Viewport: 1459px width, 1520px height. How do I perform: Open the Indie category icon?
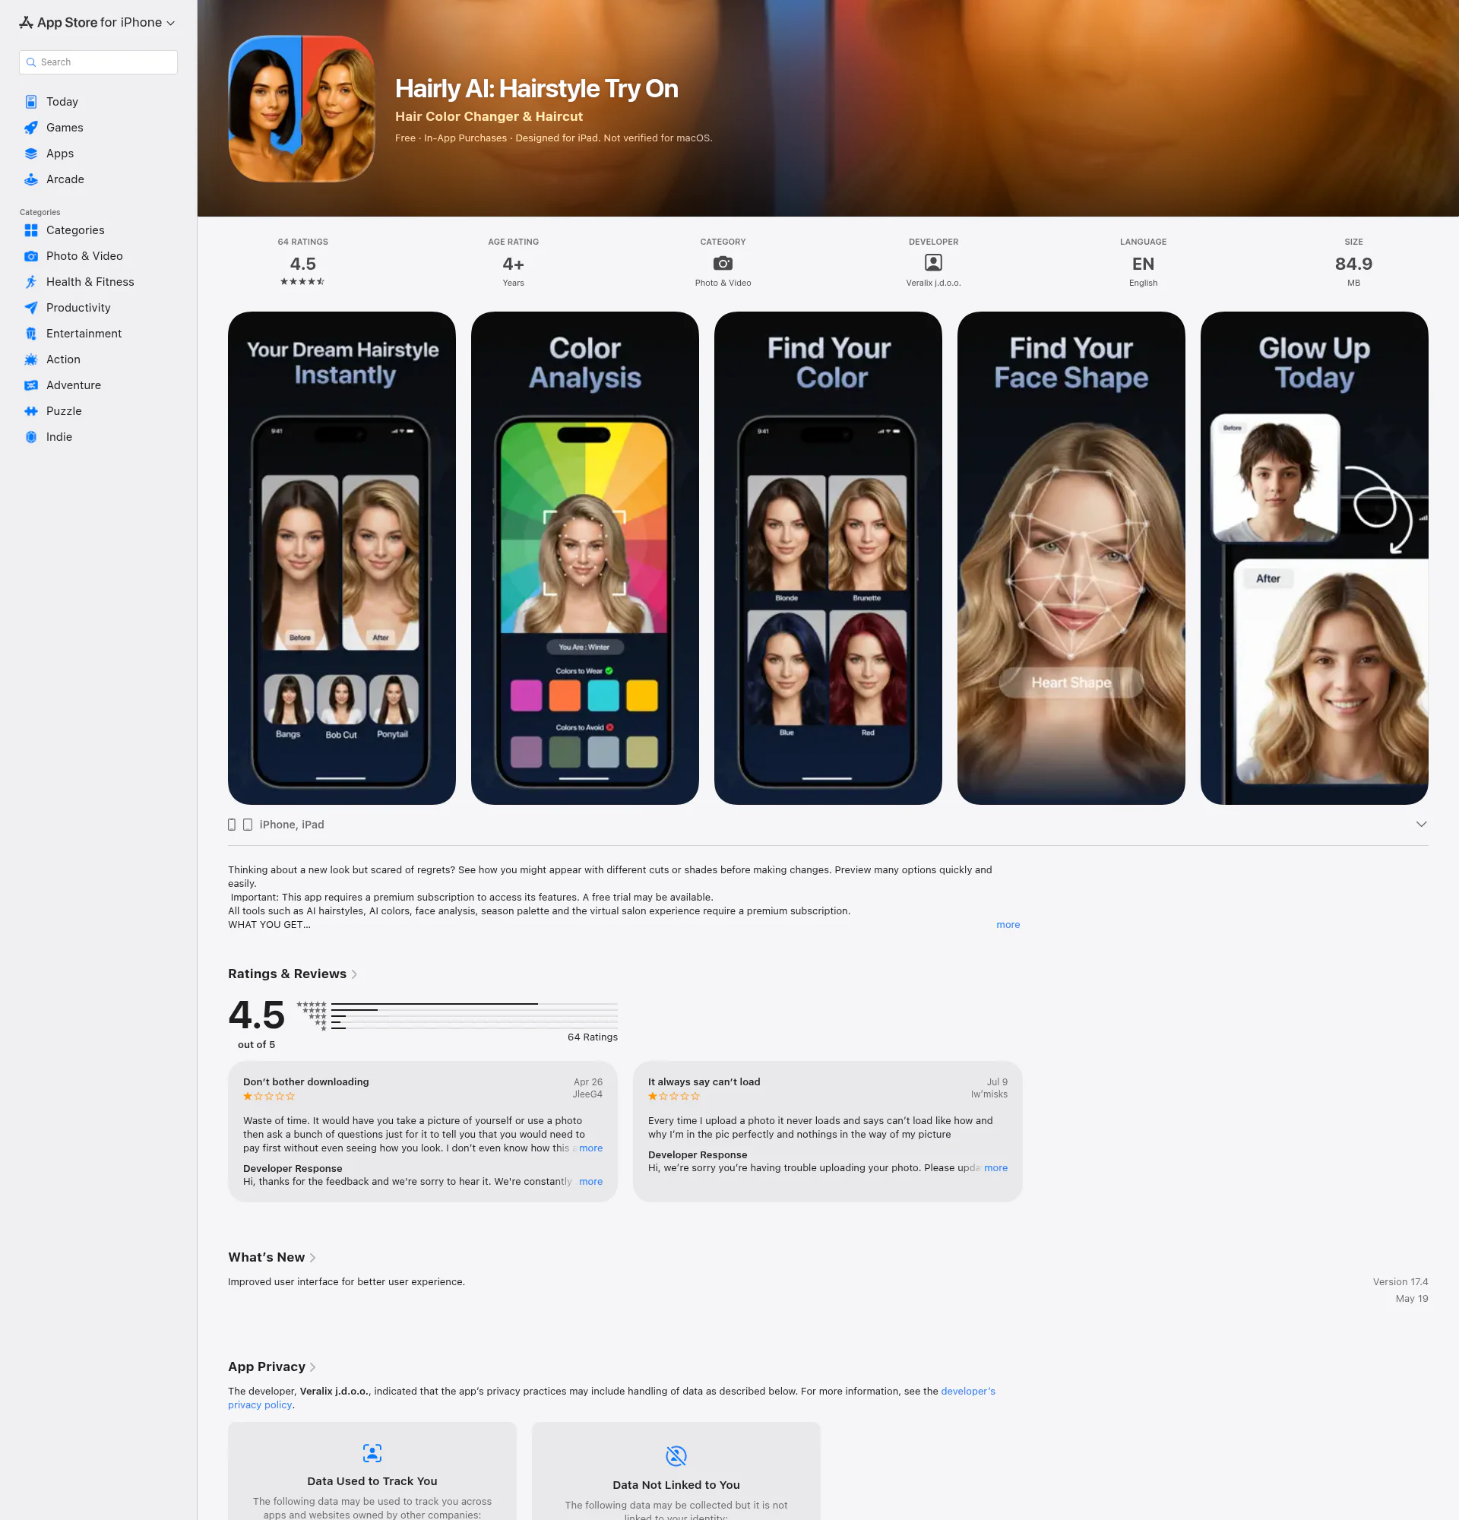(x=31, y=436)
